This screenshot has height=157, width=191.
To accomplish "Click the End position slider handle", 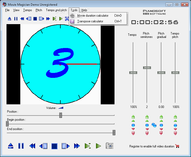I will 114,132.
